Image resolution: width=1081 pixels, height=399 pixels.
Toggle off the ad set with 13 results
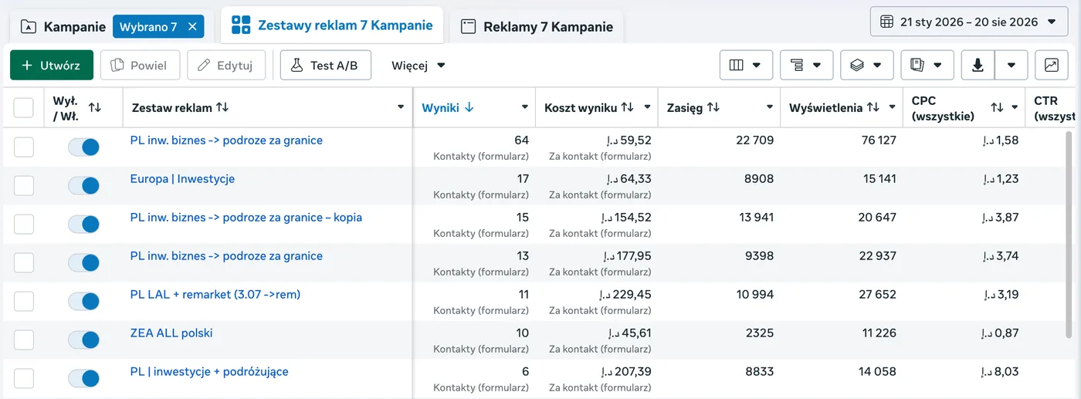(83, 262)
